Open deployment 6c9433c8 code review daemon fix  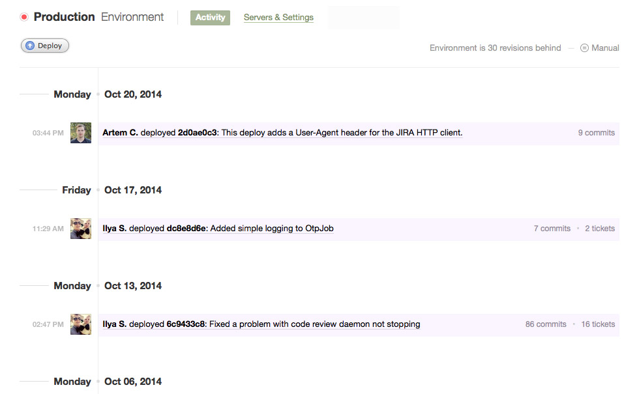[261, 324]
